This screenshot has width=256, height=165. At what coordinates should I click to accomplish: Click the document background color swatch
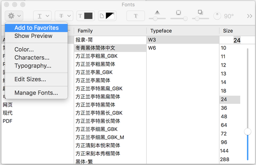[x=107, y=16]
